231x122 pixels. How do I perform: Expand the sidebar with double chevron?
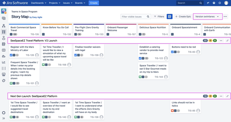coord(4,118)
